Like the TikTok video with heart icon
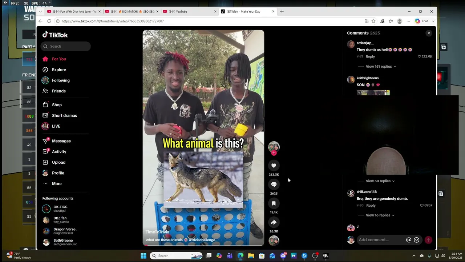 pos(274,166)
